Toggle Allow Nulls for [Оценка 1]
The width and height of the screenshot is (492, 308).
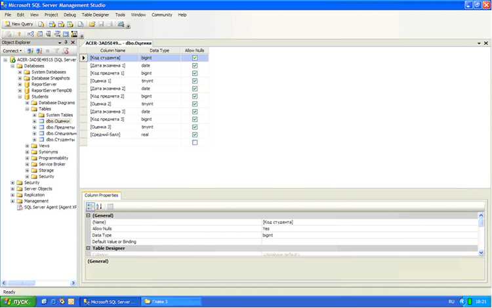point(195,81)
